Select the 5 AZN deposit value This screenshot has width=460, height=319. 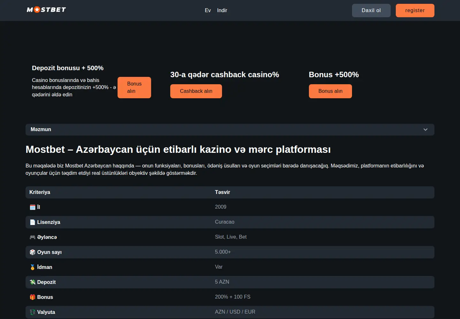[x=222, y=282]
